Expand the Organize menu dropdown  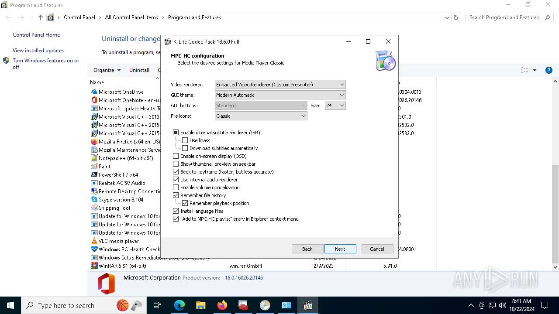pyautogui.click(x=107, y=70)
